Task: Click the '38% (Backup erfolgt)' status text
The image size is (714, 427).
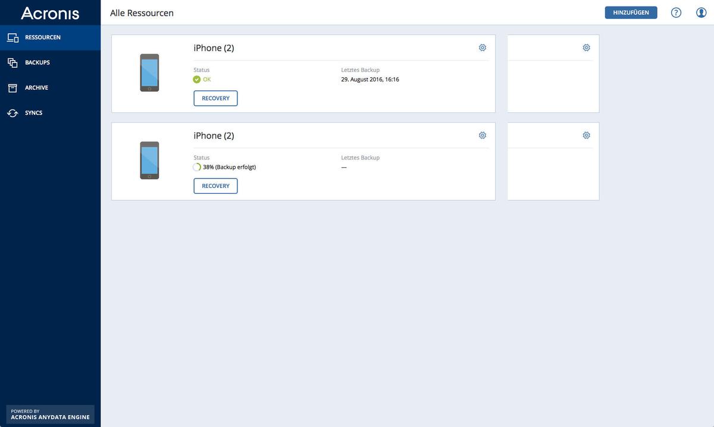Action: point(229,167)
